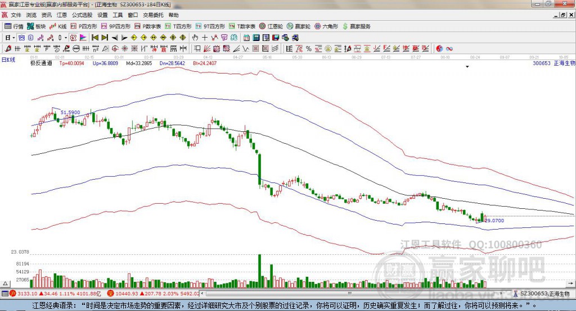Viewport: 576px width, 311px height.
Task: Select the 日K线 label
Action: (8, 60)
